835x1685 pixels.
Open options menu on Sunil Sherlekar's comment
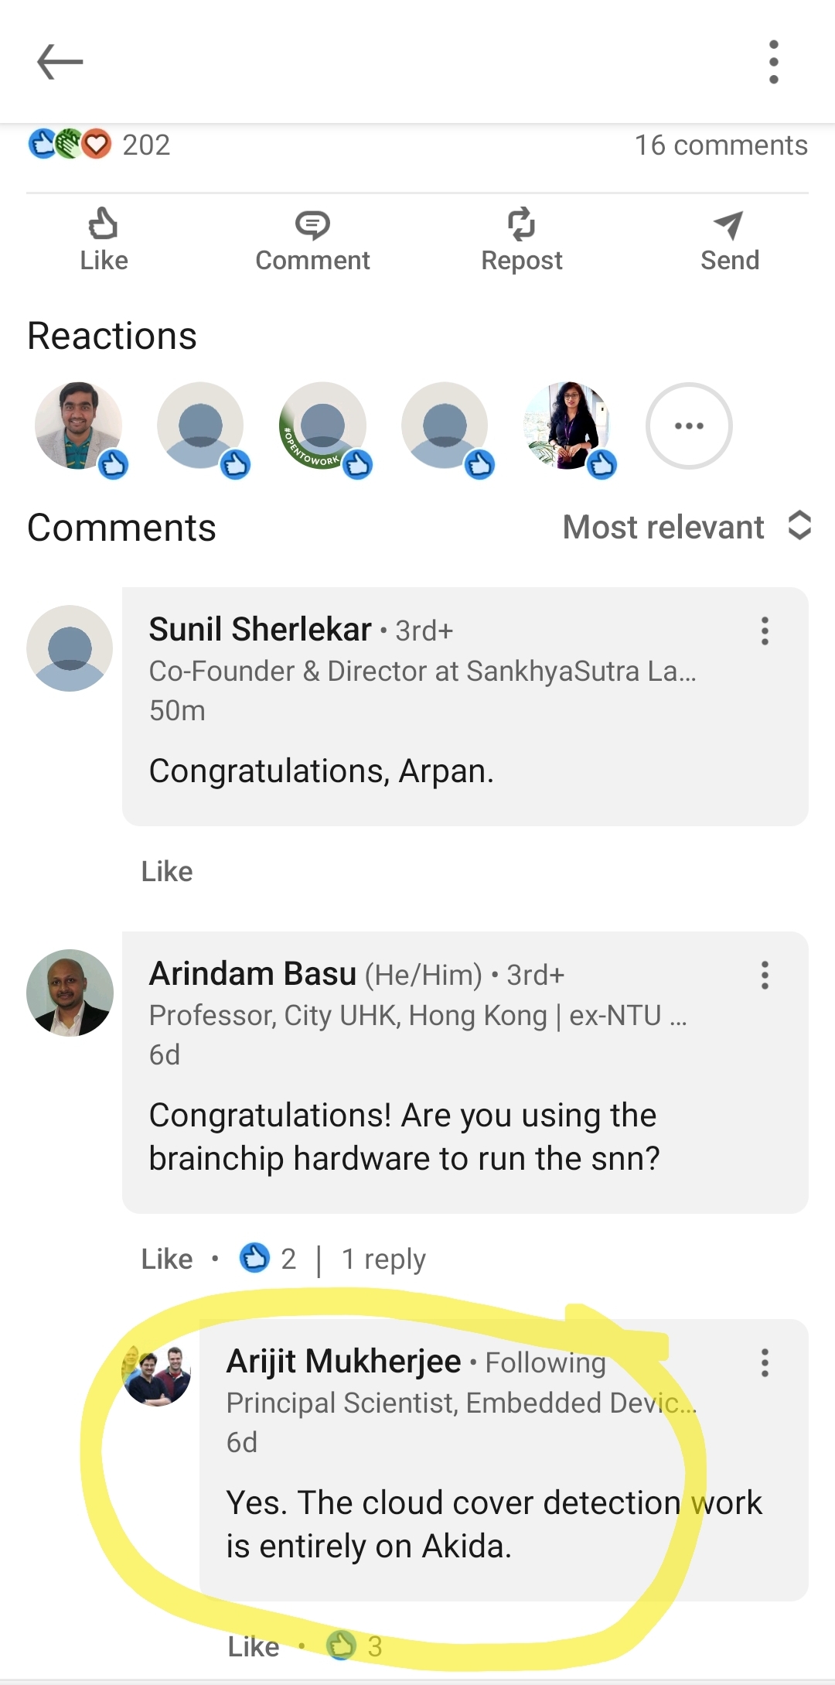coord(765,631)
